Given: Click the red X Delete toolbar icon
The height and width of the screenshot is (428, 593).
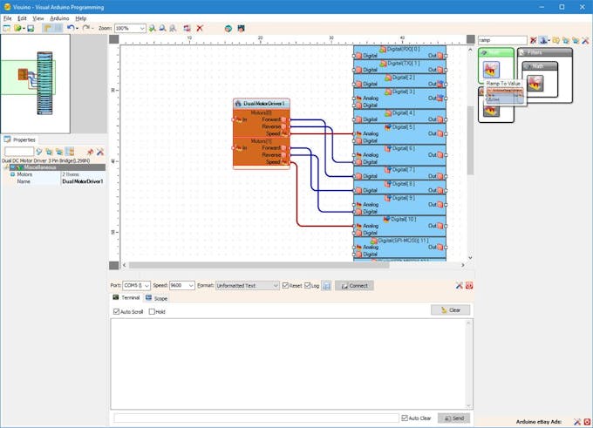Looking at the screenshot, I should pos(200,29).
